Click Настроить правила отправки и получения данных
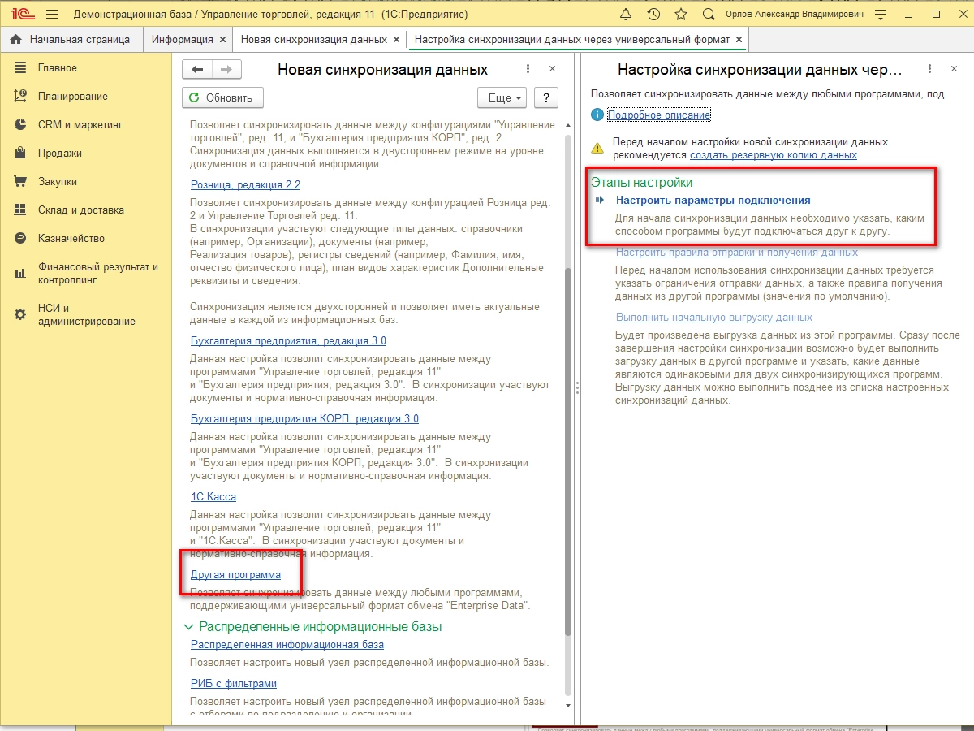The image size is (974, 731). pyautogui.click(x=737, y=252)
